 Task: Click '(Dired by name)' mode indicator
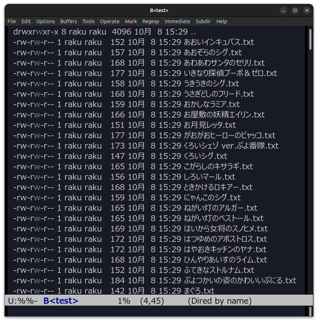click(220, 301)
